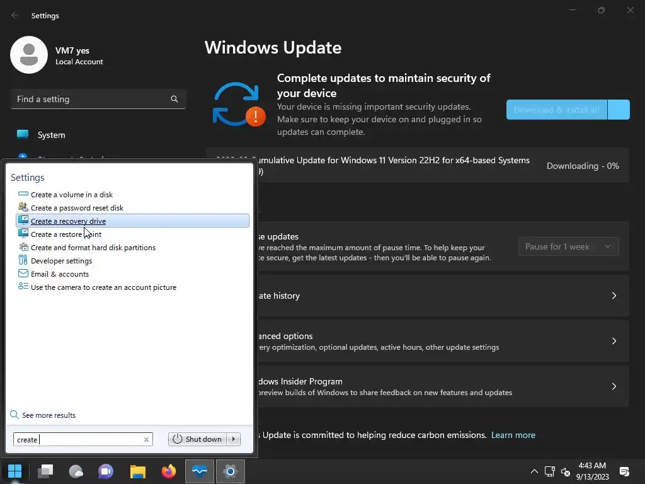Image resolution: width=645 pixels, height=484 pixels.
Task: Click 'See more results' link
Action: 49,415
